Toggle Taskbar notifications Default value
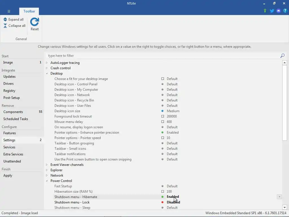This screenshot has height=217, width=289. 172,154
